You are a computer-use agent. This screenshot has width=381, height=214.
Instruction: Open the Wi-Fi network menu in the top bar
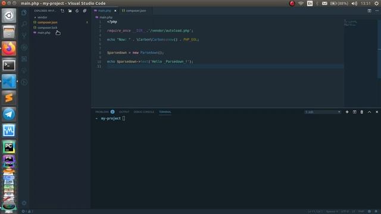click(x=301, y=4)
